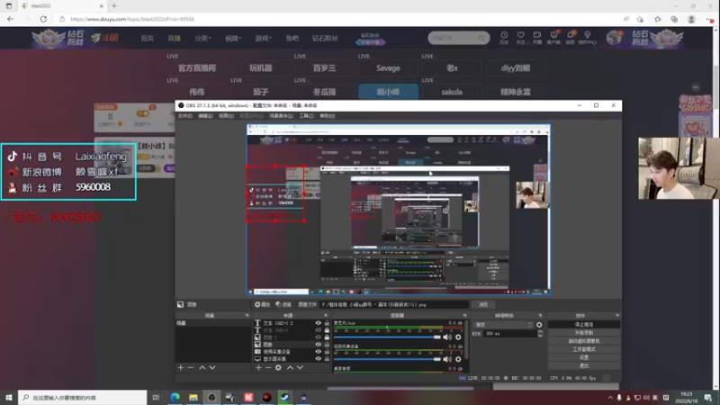Open Microsoft Edge from the taskbar
Viewport: 720px width, 405px height.
(x=175, y=397)
